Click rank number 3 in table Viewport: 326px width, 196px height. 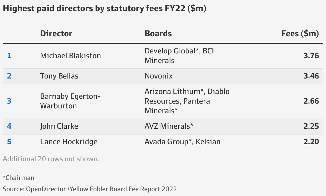click(x=9, y=101)
